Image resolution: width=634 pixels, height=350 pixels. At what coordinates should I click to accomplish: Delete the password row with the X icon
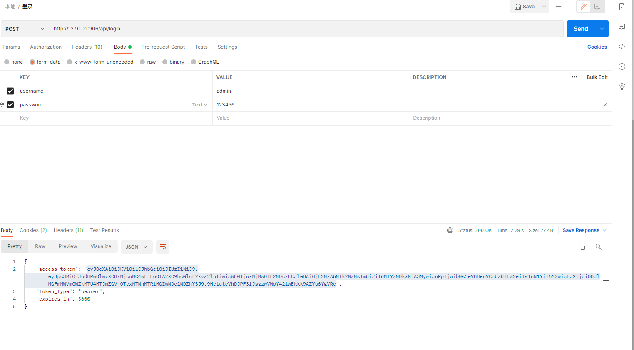[x=605, y=105]
